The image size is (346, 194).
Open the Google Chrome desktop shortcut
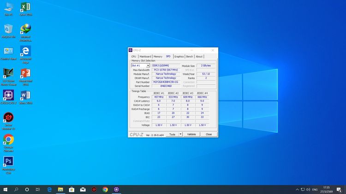tap(8, 143)
